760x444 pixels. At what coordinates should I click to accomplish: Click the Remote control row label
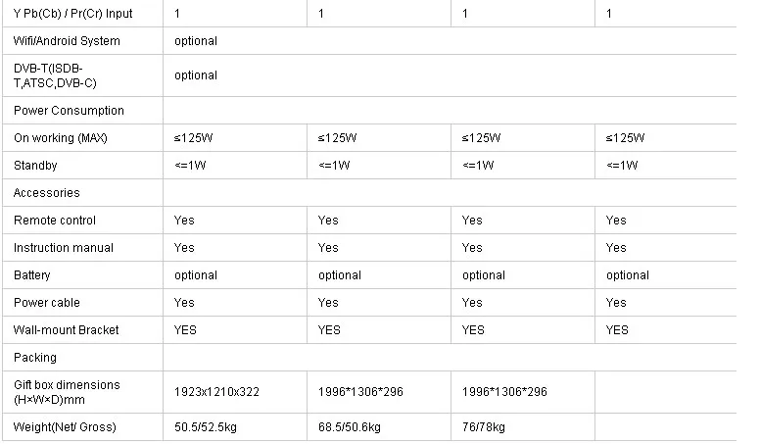55,221
